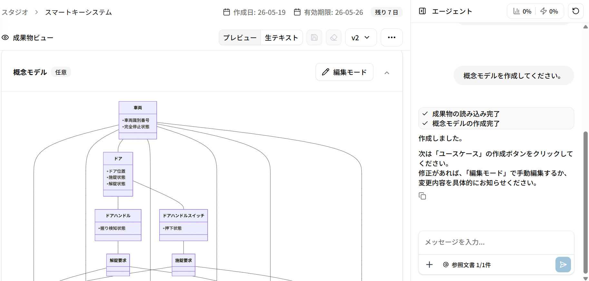589x281 pixels.
Task: Click the plus attach icon
Action: point(429,265)
